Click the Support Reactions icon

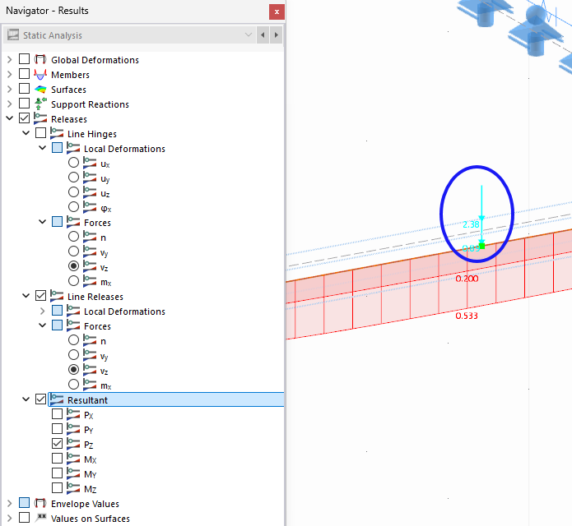point(40,104)
